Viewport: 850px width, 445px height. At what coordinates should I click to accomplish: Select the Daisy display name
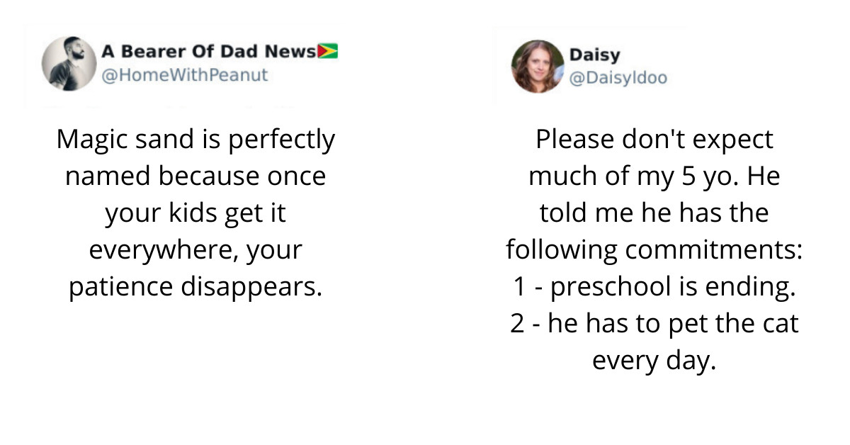(594, 55)
